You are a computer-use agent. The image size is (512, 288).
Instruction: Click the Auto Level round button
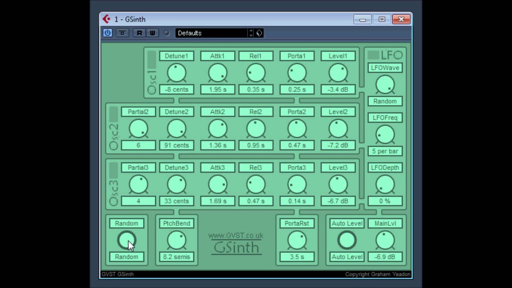(347, 240)
